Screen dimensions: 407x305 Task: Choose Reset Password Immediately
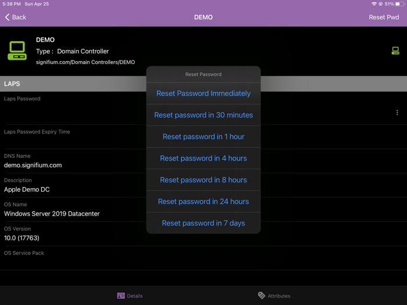[203, 94]
